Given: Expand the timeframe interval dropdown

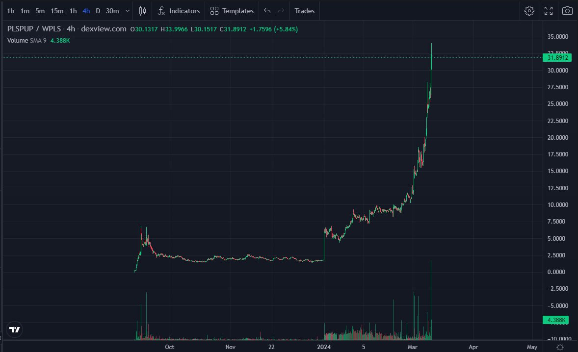Looking at the screenshot, I should point(128,11).
